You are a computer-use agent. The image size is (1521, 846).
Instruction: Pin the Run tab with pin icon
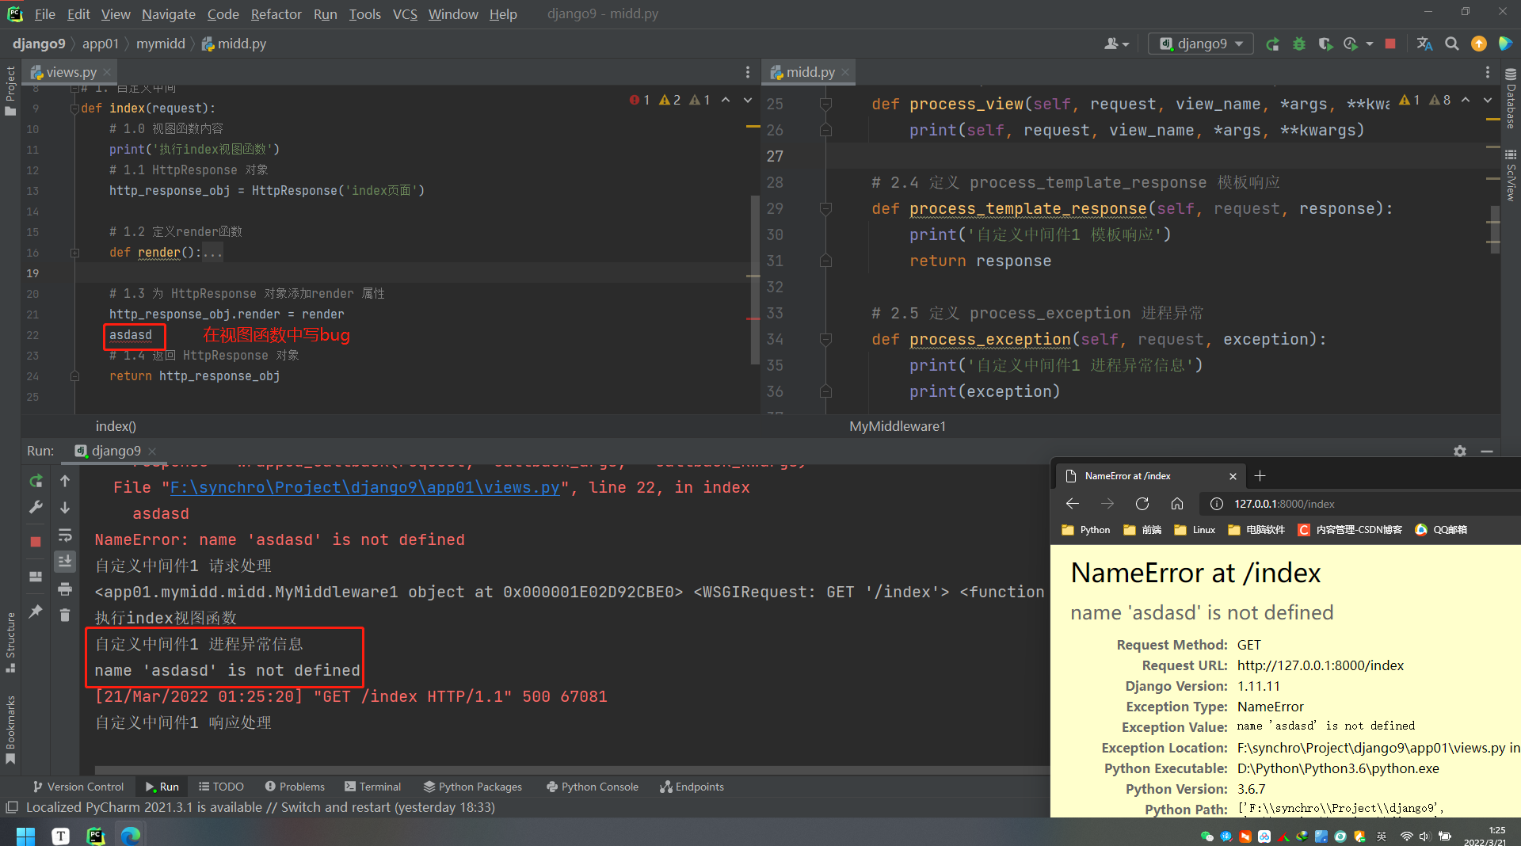[36, 612]
